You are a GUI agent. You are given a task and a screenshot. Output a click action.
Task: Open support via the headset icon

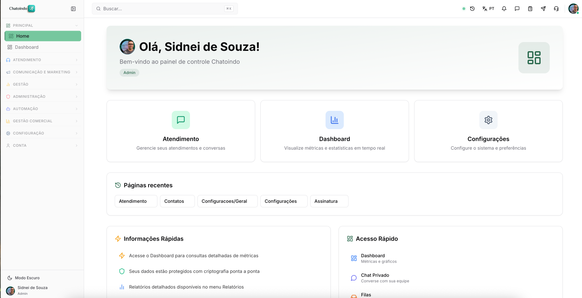click(x=556, y=8)
